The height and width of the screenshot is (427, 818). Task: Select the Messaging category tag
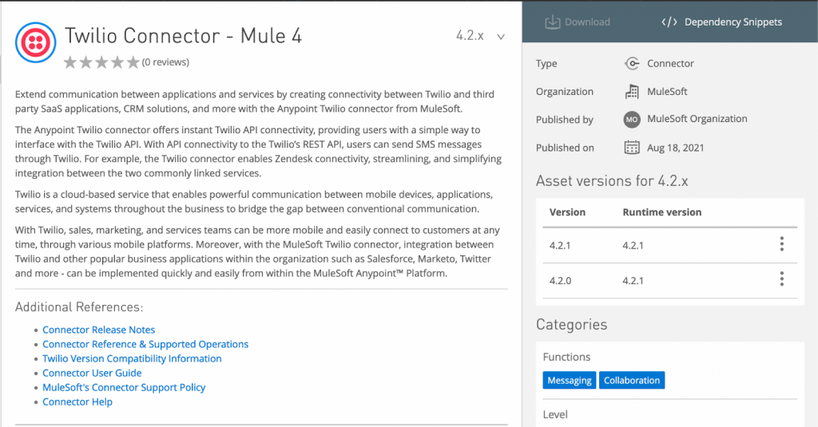click(x=569, y=380)
